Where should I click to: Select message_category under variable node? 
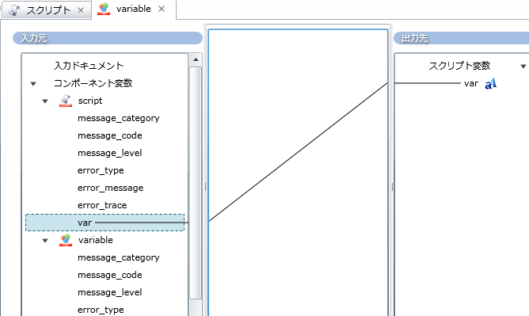coord(119,257)
